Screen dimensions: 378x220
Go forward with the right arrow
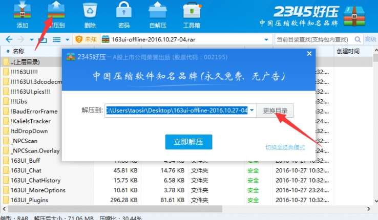coord(21,39)
